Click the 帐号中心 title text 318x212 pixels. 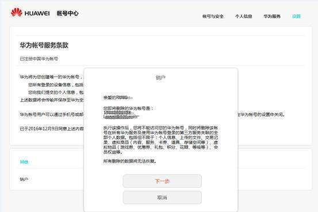pyautogui.click(x=67, y=13)
